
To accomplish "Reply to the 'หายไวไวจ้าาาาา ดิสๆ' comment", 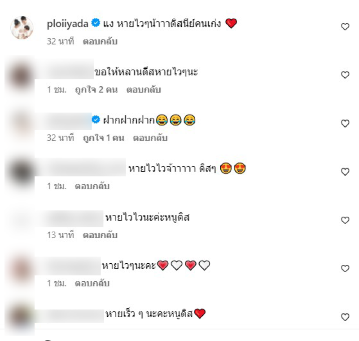I will coord(92,186).
